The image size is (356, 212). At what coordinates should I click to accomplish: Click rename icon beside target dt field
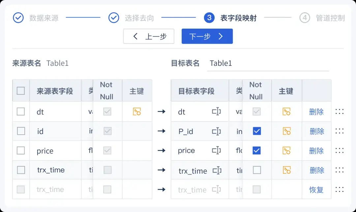click(216, 112)
